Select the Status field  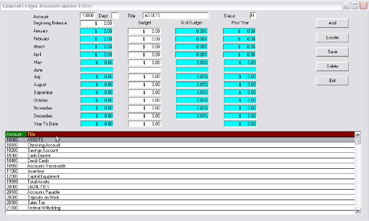pyautogui.click(x=253, y=16)
